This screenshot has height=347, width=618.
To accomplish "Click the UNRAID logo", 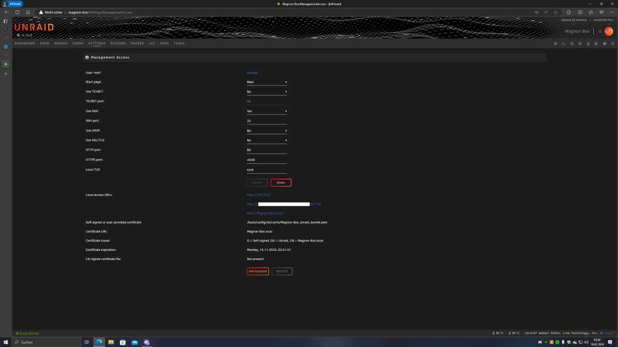I will pos(34,27).
